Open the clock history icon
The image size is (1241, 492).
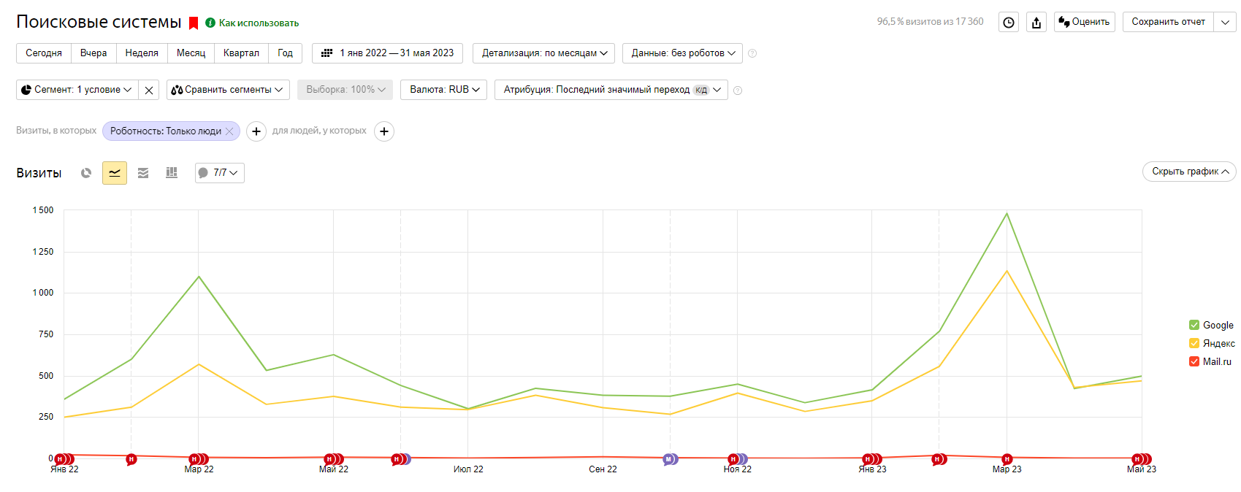click(1009, 22)
